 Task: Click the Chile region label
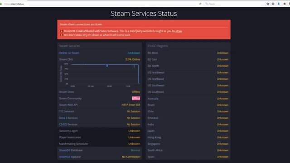[150, 111]
